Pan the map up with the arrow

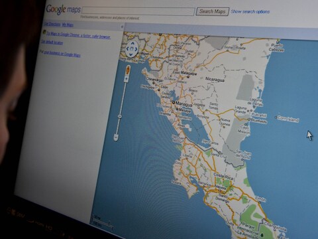[x=132, y=43]
